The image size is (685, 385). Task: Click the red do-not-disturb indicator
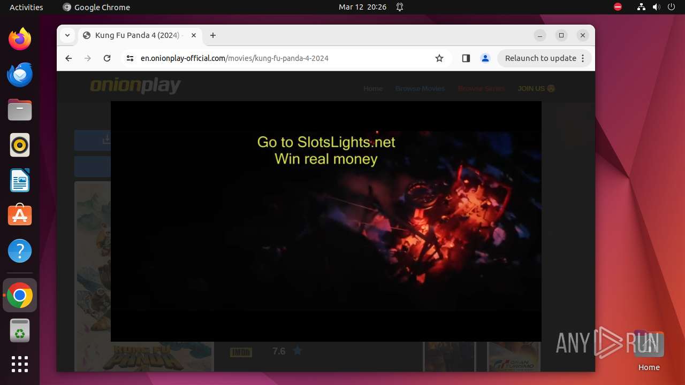(x=618, y=7)
